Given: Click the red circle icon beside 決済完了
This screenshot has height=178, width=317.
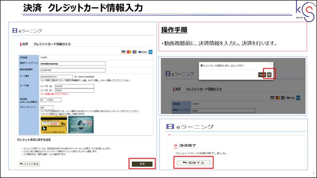Looking at the screenshot, I should coord(175,145).
